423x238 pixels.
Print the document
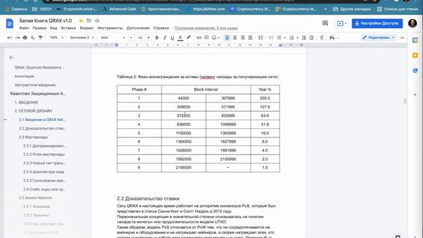[25, 38]
